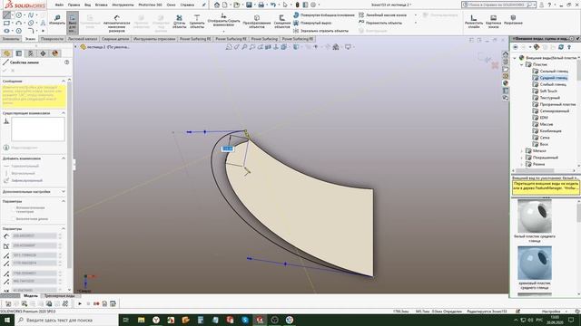Click Смещение объектов (Offset) tool

tap(282, 22)
